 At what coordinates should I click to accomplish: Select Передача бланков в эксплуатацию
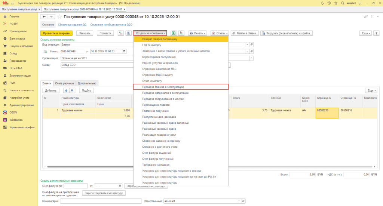pos(163,87)
